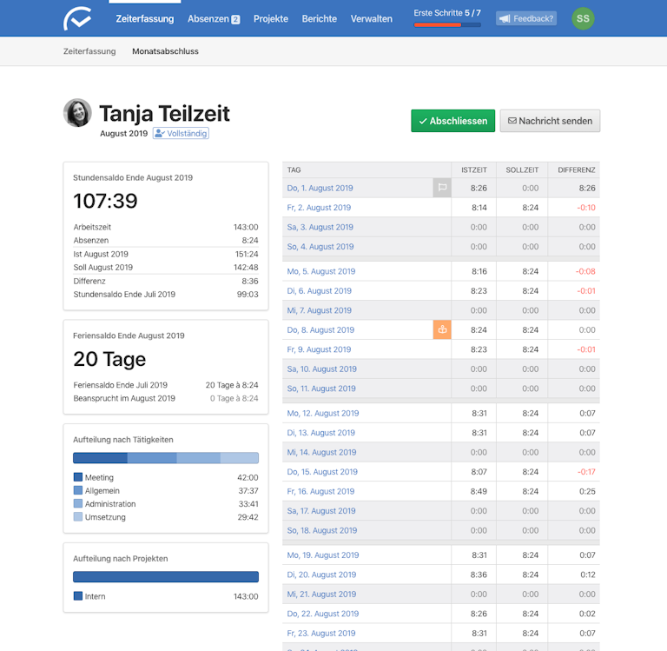Click the DIFFERENZ column header
Screen dimensions: 667x651
tap(577, 169)
